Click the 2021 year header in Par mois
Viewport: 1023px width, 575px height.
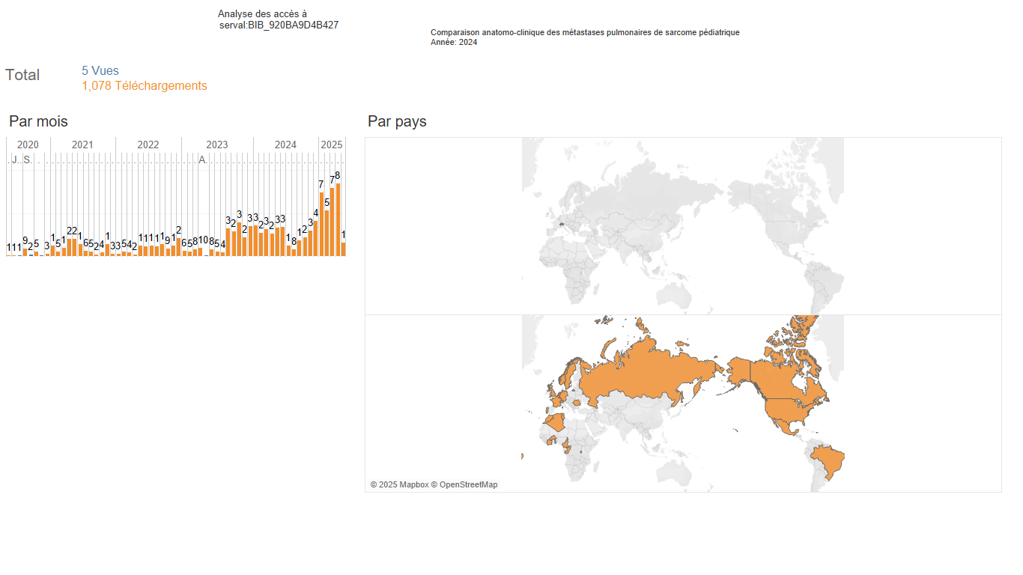point(82,144)
